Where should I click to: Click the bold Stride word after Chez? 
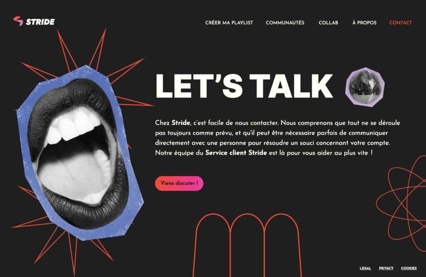pyautogui.click(x=181, y=123)
